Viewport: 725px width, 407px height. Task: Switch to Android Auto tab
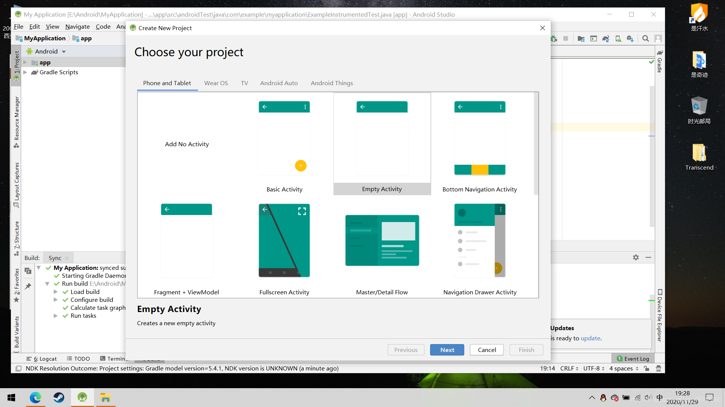(278, 83)
